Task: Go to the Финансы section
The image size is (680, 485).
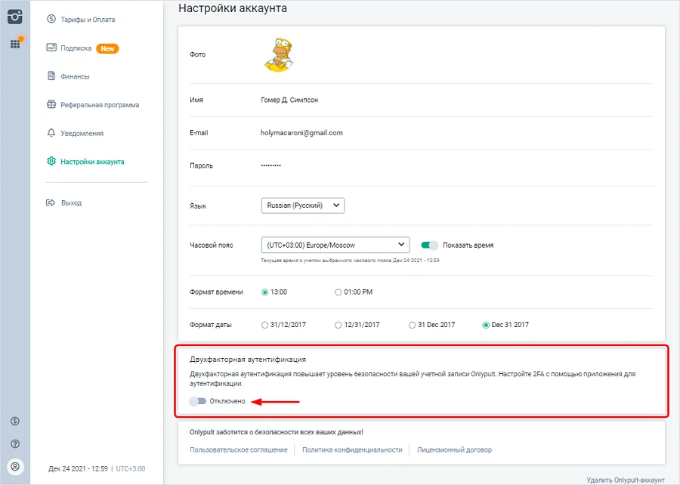Action: (75, 76)
